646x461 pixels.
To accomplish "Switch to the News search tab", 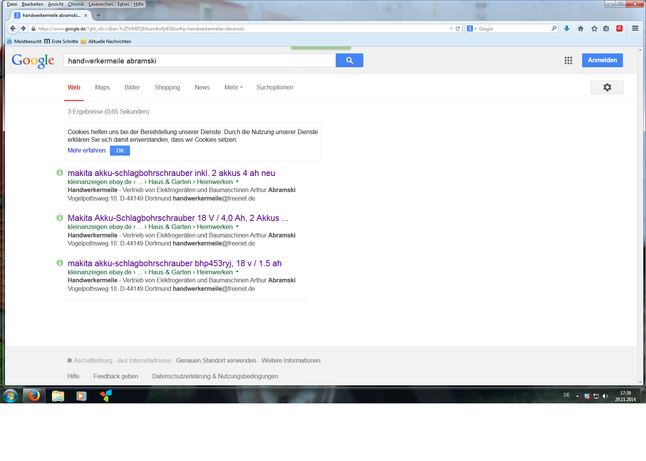I will coord(202,87).
